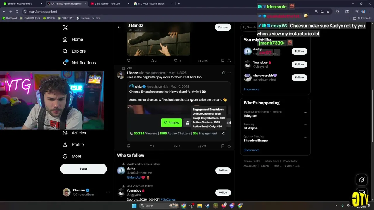The width and height of the screenshot is (374, 210).
Task: Open J Bandz avatar on the Fries post
Action: [x=121, y=75]
